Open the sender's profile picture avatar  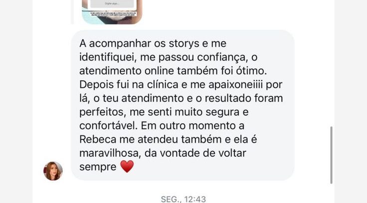(x=53, y=171)
